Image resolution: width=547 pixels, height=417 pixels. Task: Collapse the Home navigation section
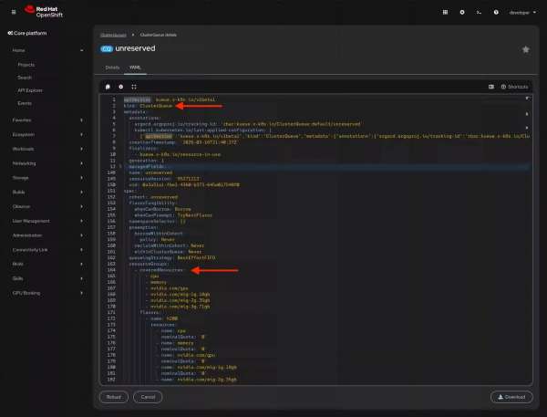pyautogui.click(x=47, y=50)
